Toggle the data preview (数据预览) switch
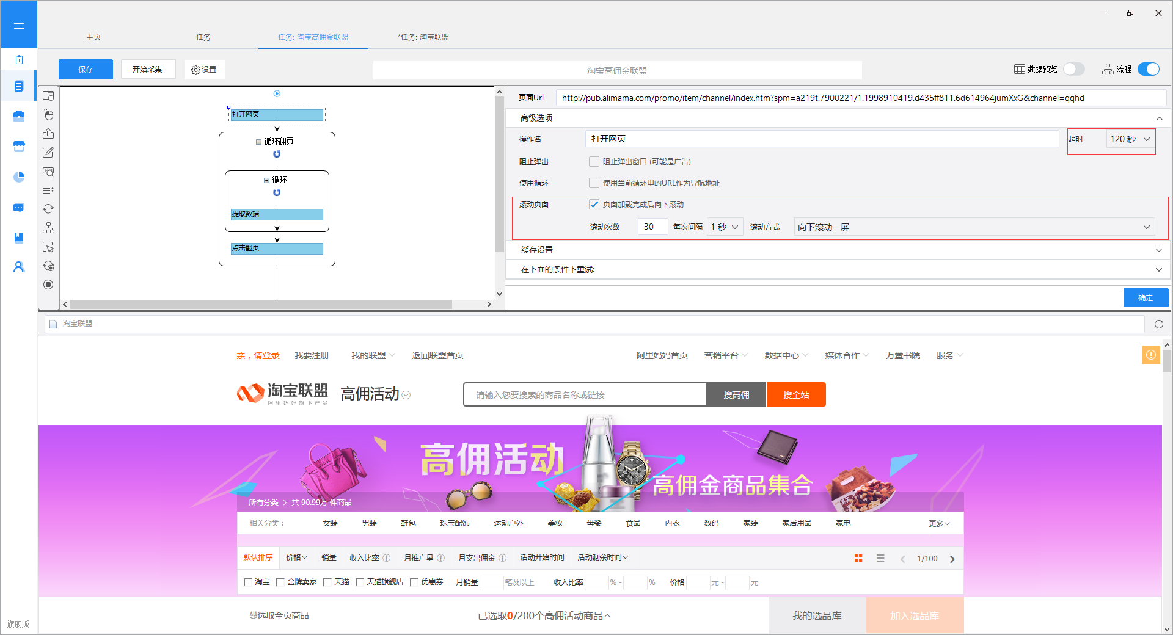 point(1073,69)
